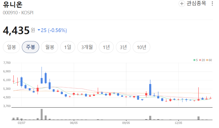
Task: Click the 03/07 date axis label
Action: coord(22,123)
